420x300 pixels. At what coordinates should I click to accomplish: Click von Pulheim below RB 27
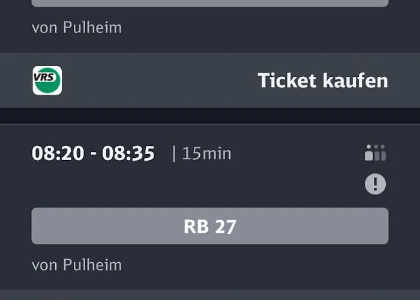coord(76,265)
